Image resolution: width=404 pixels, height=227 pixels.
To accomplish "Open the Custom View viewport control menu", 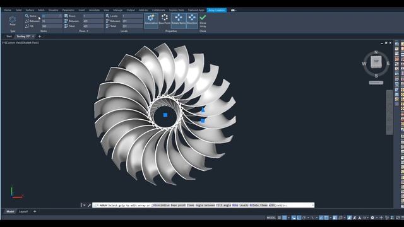I will point(15,43).
